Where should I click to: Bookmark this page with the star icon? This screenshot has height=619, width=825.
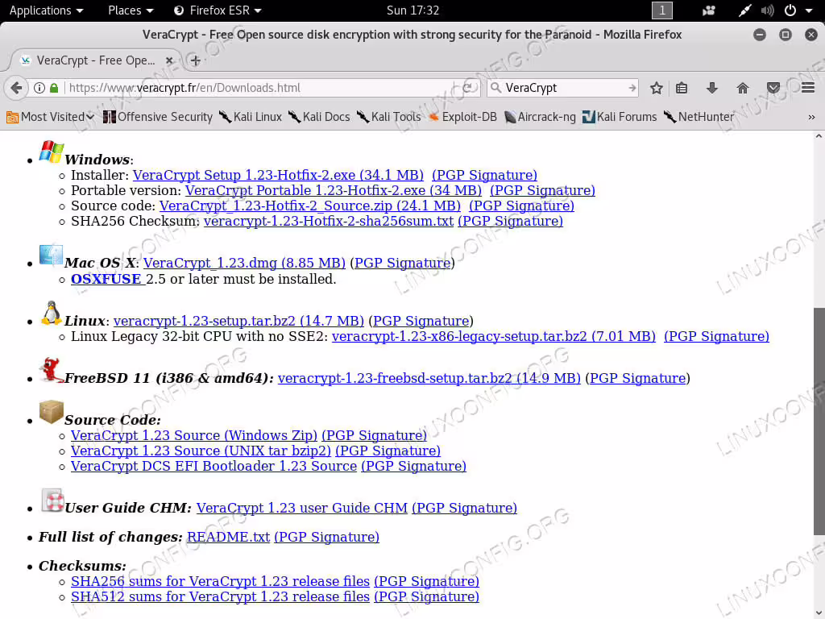click(x=656, y=88)
